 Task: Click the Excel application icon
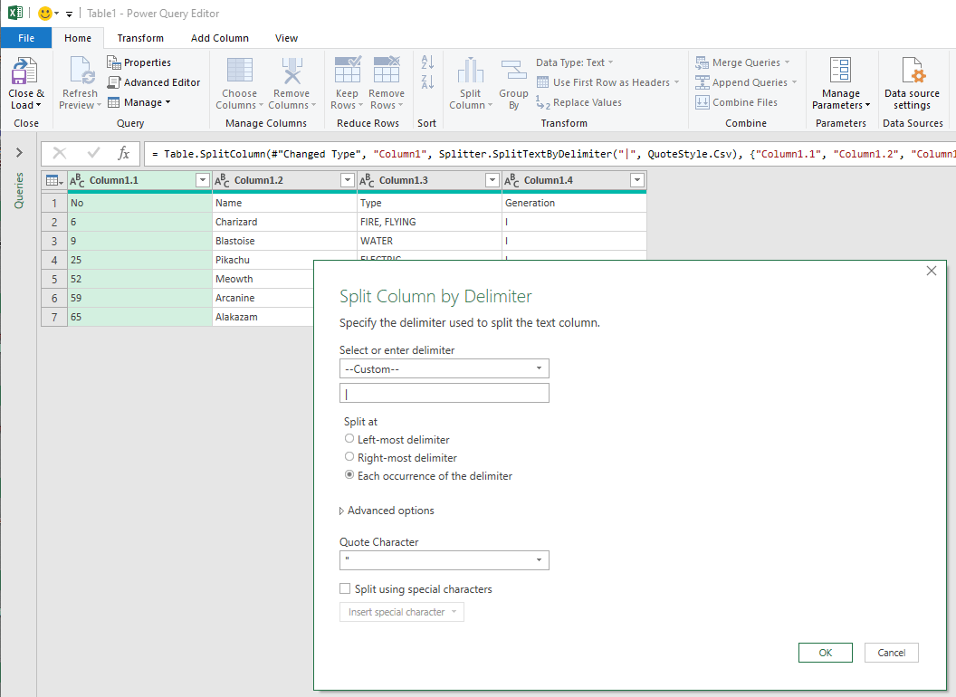pyautogui.click(x=15, y=13)
